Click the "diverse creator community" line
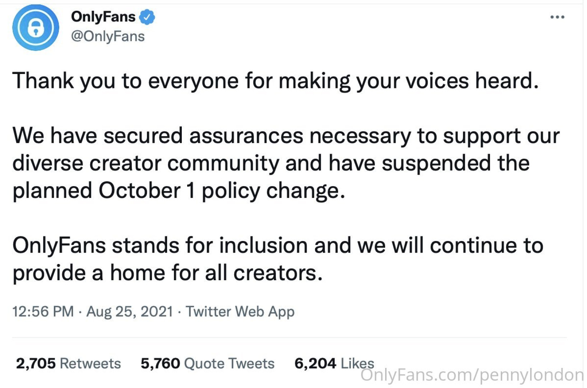Viewport: 587px width, 388px height. point(271,163)
